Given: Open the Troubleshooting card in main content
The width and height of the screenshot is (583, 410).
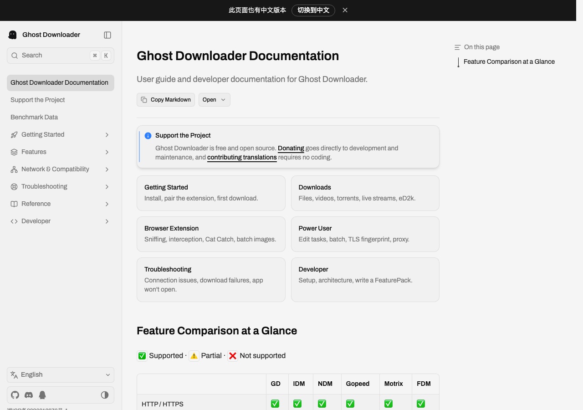Looking at the screenshot, I should click(x=211, y=280).
